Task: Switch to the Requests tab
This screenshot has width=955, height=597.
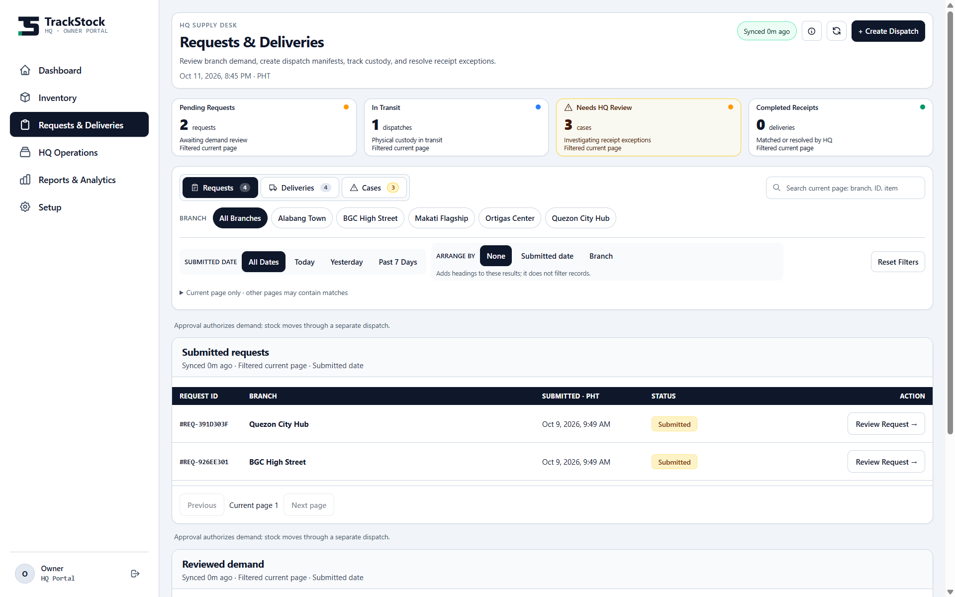Action: pos(220,188)
